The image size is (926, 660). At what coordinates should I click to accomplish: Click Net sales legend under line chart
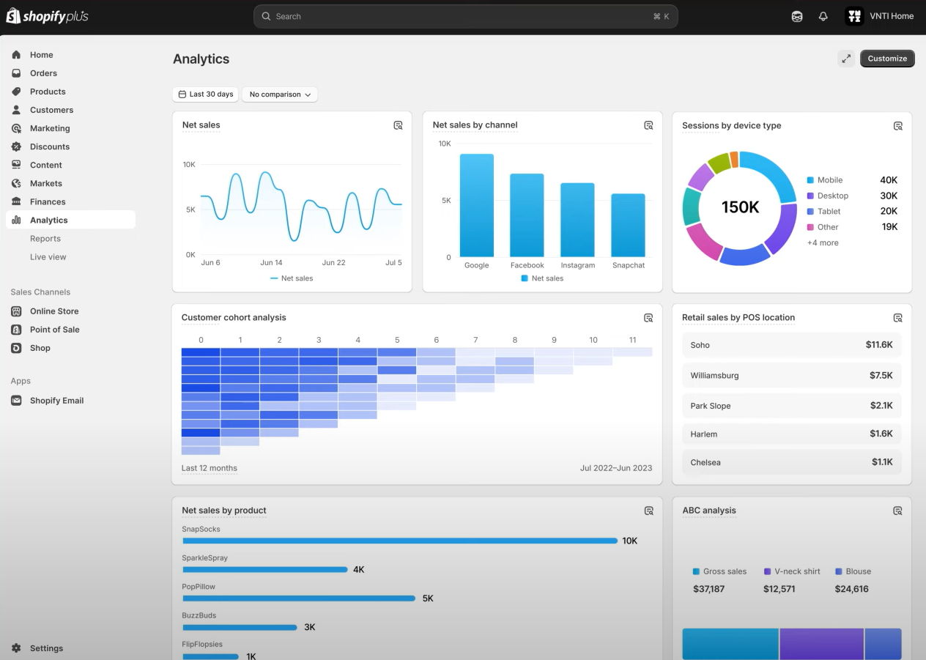pyautogui.click(x=292, y=278)
